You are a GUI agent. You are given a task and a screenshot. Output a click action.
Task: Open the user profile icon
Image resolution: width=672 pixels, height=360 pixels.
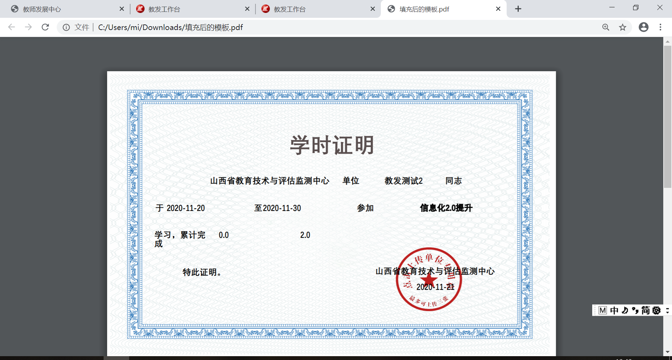pos(643,27)
